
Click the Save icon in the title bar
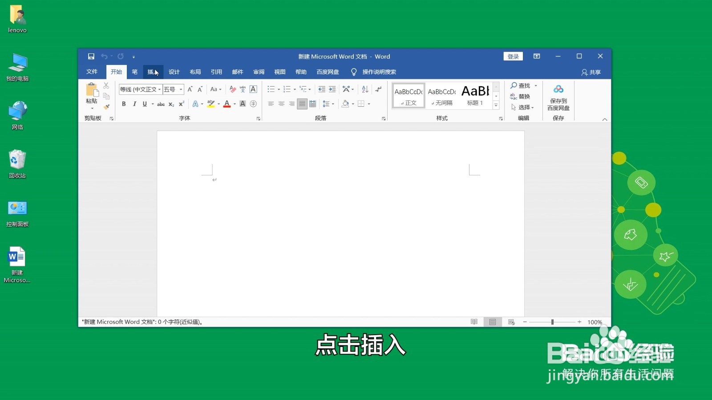(x=91, y=56)
